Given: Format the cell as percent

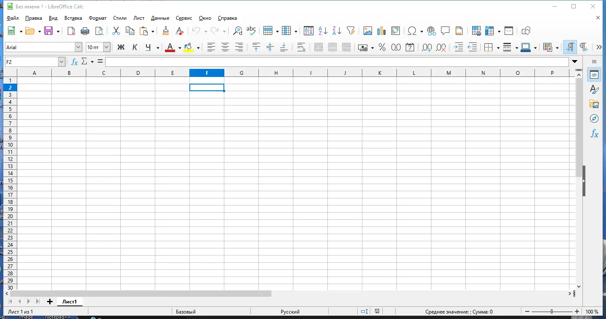Looking at the screenshot, I should click(x=382, y=47).
